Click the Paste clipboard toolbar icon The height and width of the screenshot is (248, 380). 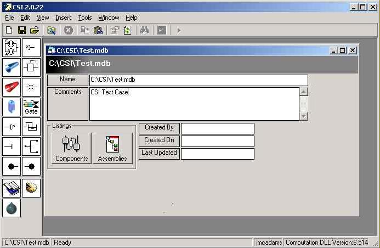[x=98, y=30]
